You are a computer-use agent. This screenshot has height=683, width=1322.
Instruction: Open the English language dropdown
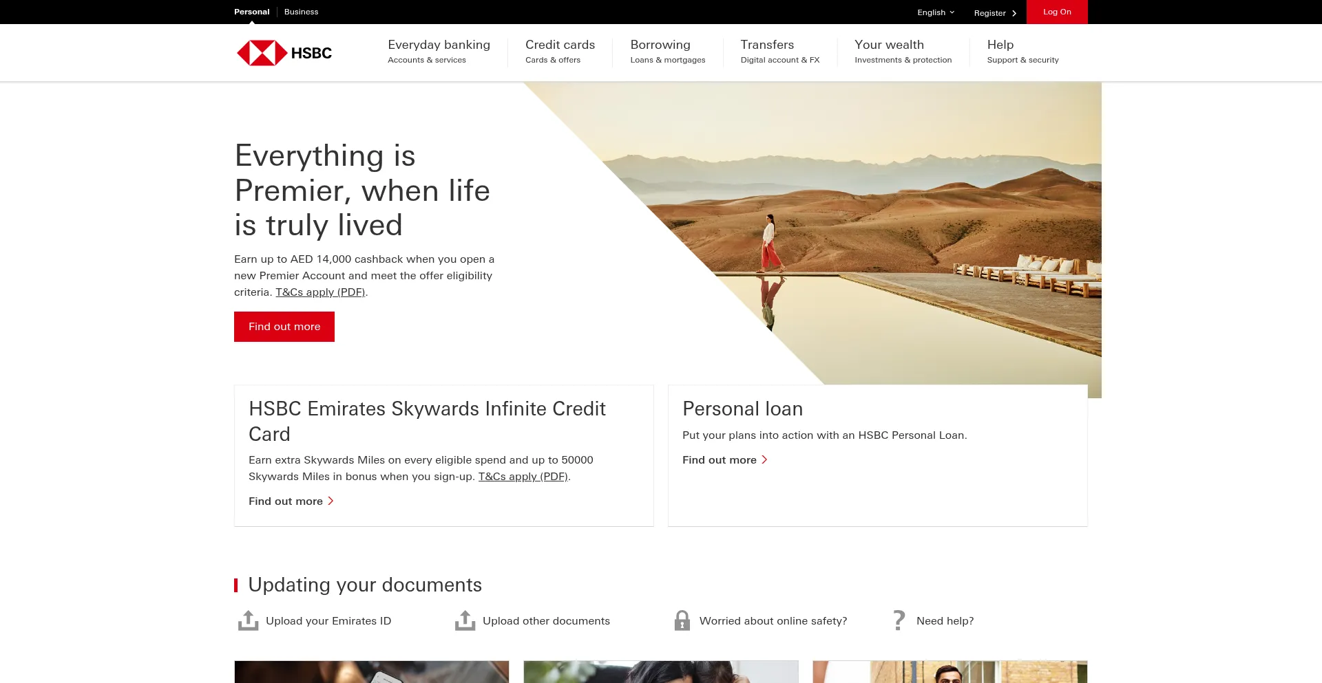coord(936,12)
